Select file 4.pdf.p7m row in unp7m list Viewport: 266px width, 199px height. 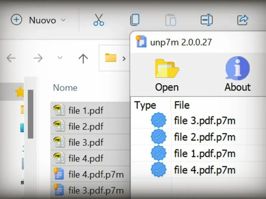[x=198, y=170]
